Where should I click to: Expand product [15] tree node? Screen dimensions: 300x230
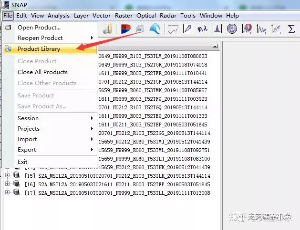[x=7, y=175]
